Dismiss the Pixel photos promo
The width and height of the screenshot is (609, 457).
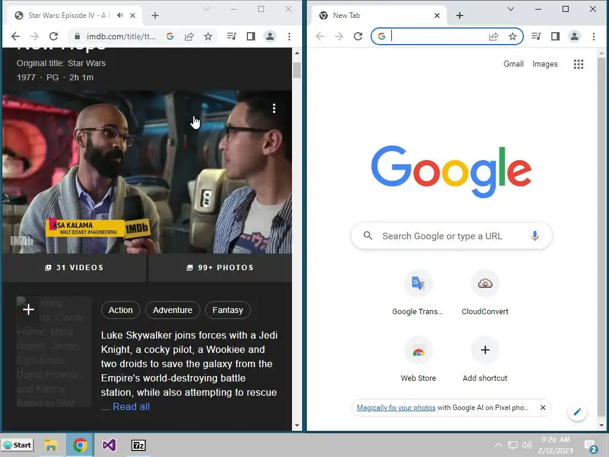click(543, 408)
